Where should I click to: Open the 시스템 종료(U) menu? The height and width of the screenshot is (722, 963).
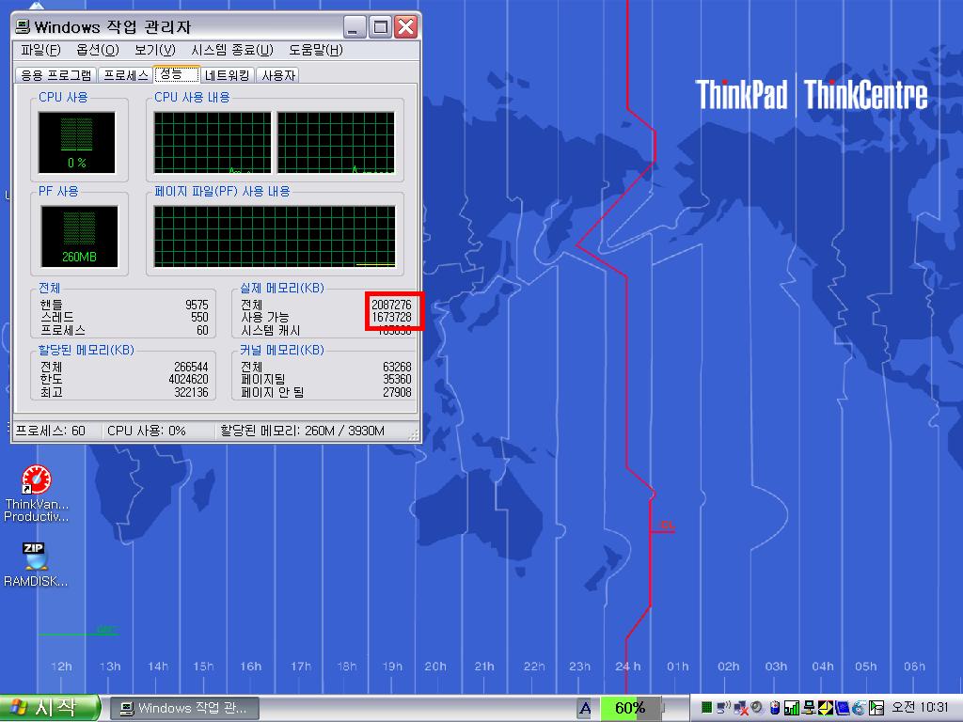pyautogui.click(x=231, y=50)
